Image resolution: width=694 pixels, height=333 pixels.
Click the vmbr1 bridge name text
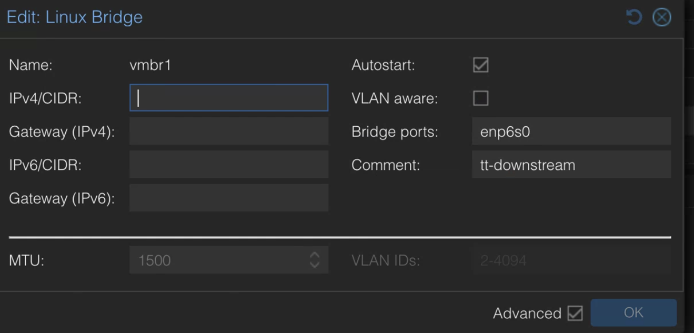pos(150,65)
